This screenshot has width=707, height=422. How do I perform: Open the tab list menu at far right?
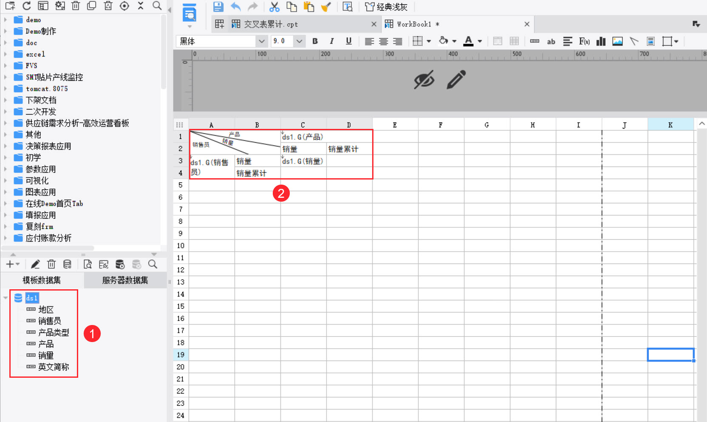(x=696, y=24)
